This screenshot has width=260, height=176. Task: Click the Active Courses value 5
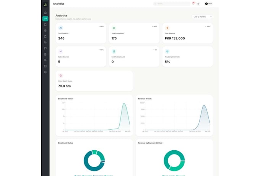[59, 62]
